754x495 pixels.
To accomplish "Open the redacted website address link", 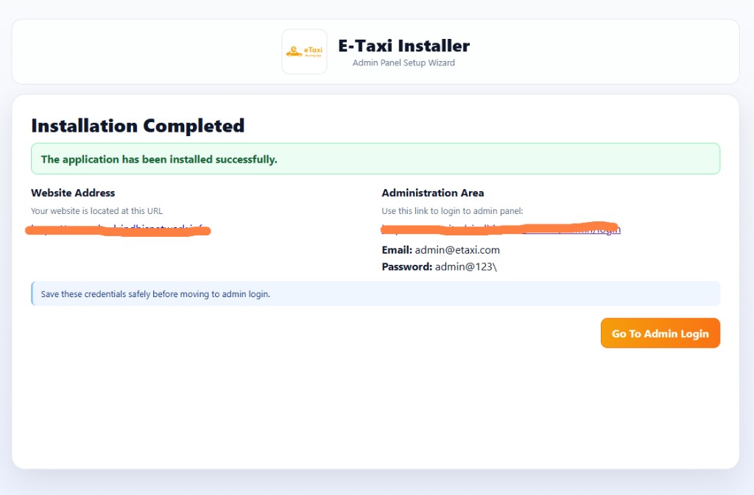I will pos(119,230).
